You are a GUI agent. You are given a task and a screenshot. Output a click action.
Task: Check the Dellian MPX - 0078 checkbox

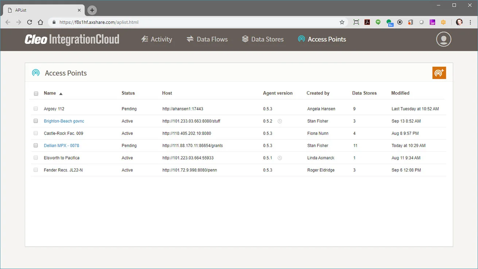click(x=36, y=145)
